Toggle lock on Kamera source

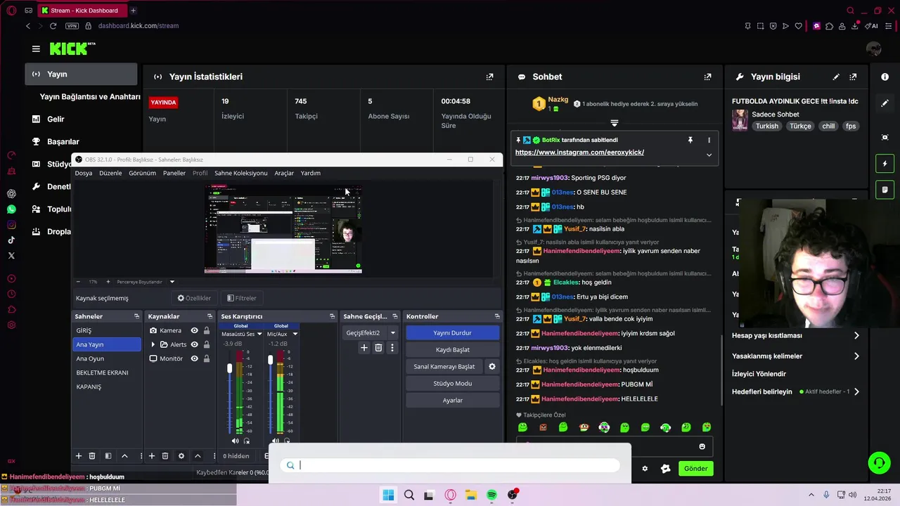tap(207, 330)
